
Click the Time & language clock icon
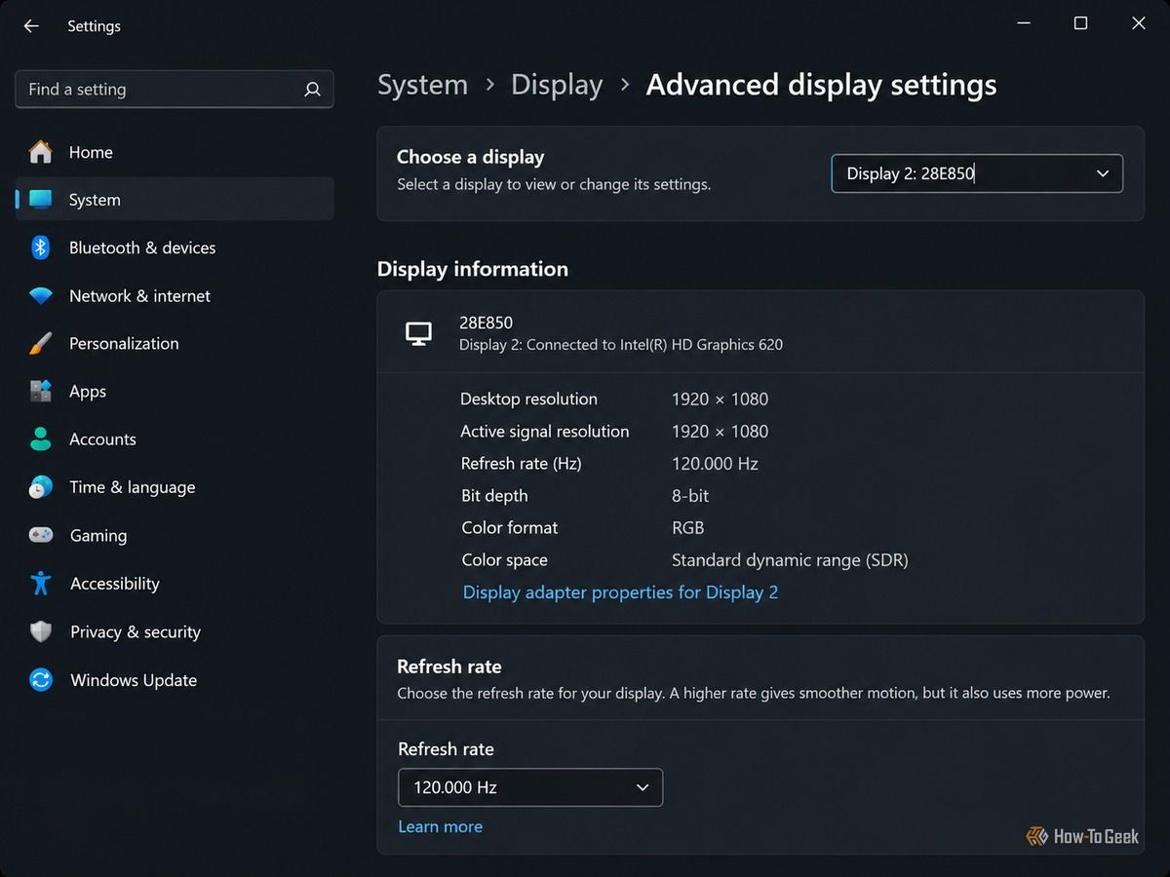[41, 487]
